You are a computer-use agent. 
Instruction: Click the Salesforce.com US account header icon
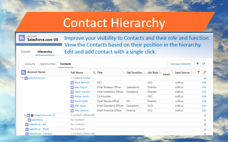tap(22, 38)
